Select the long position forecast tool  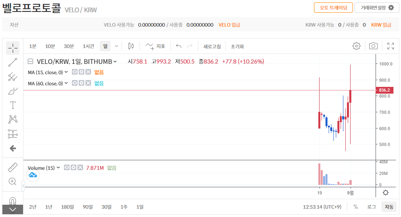[13, 134]
